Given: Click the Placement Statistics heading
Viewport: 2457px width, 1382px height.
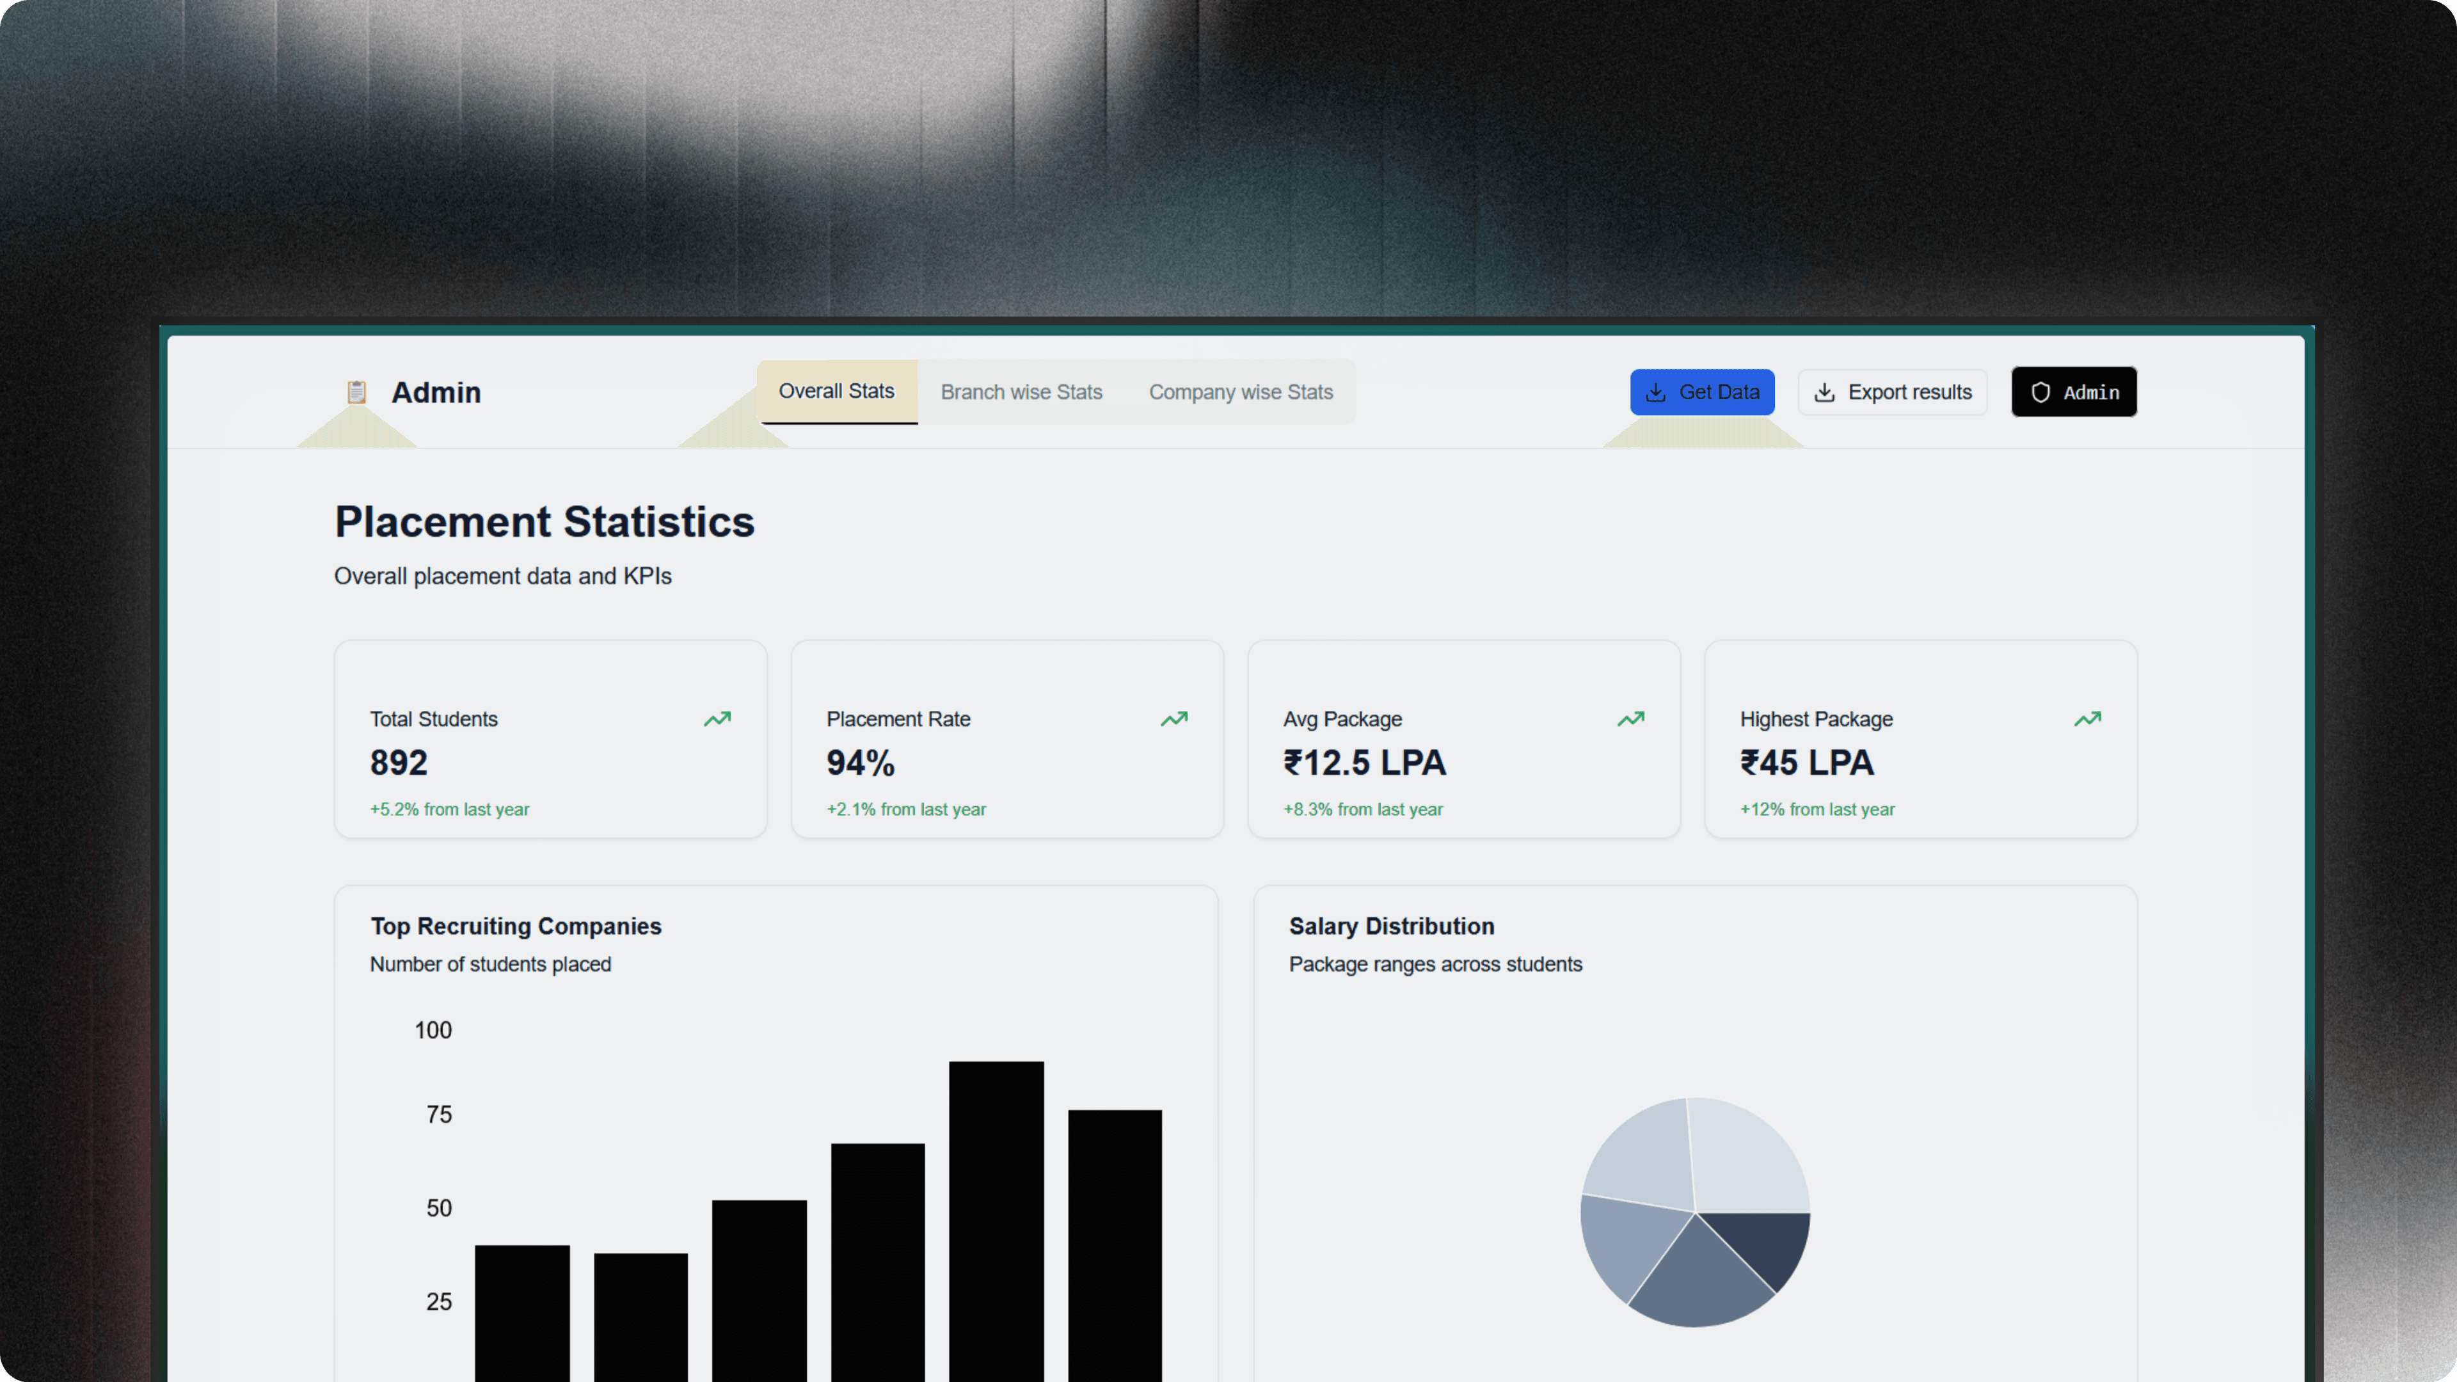Looking at the screenshot, I should click(x=545, y=521).
